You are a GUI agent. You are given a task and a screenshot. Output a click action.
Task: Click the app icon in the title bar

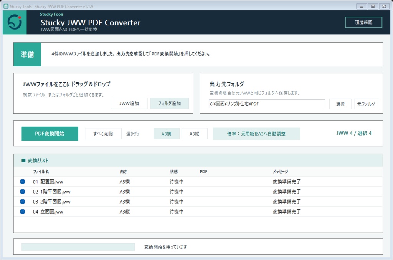6,6
